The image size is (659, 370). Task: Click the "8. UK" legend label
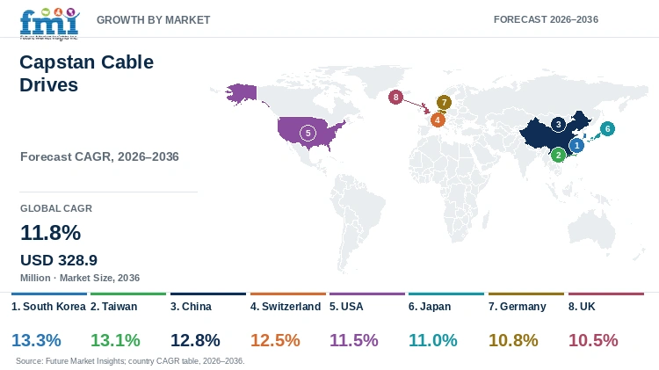(x=582, y=307)
